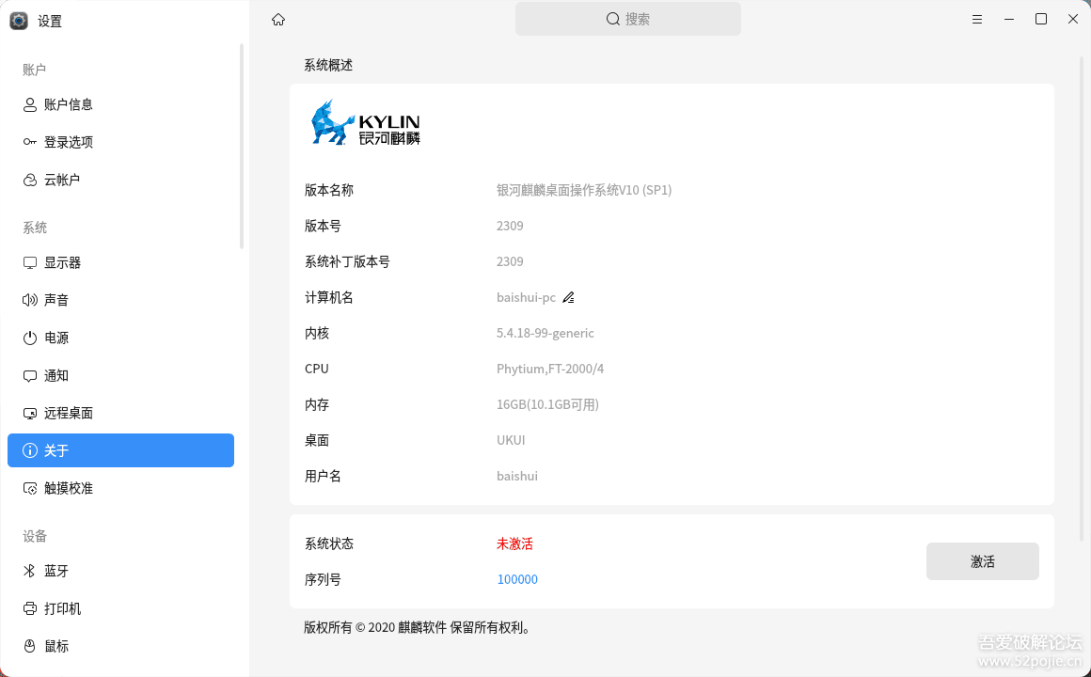Click the monitor icon for 显示器
Viewport: 1091px width, 677px height.
coord(30,263)
